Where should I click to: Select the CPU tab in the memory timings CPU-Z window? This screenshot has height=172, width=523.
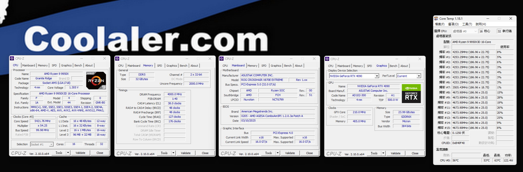point(121,66)
